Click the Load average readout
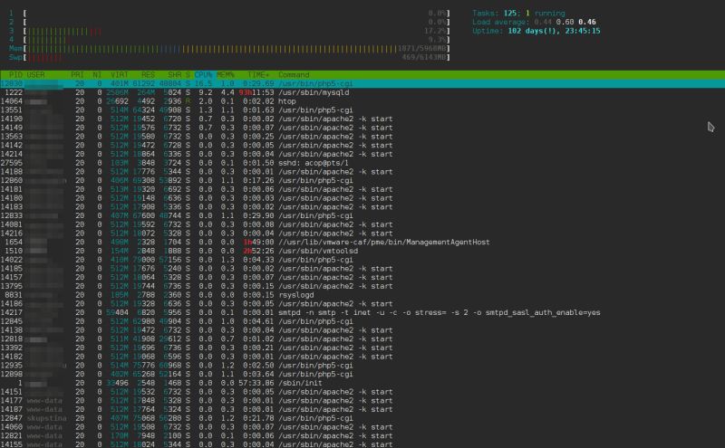Screen dimensions: 725x448 click(534, 22)
